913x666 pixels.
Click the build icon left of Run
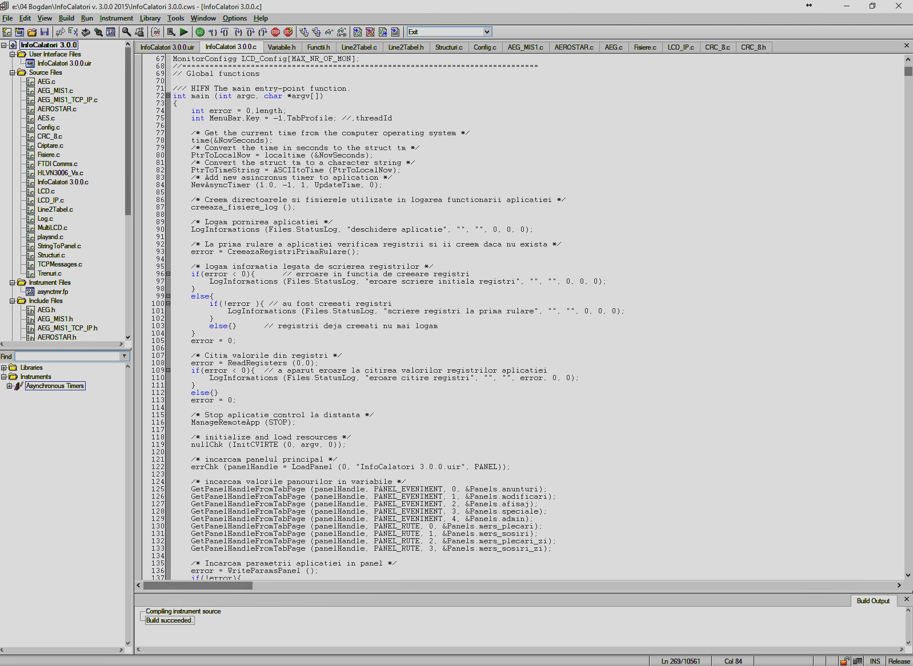pyautogui.click(x=171, y=32)
